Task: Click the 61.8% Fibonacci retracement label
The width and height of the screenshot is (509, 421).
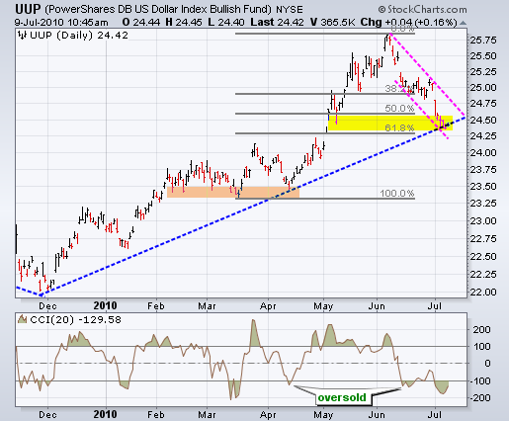Action: click(x=399, y=127)
